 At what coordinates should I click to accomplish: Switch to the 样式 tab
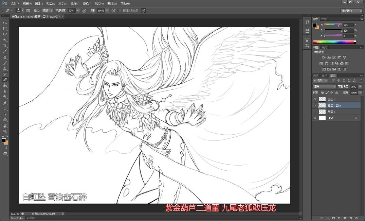(324, 47)
